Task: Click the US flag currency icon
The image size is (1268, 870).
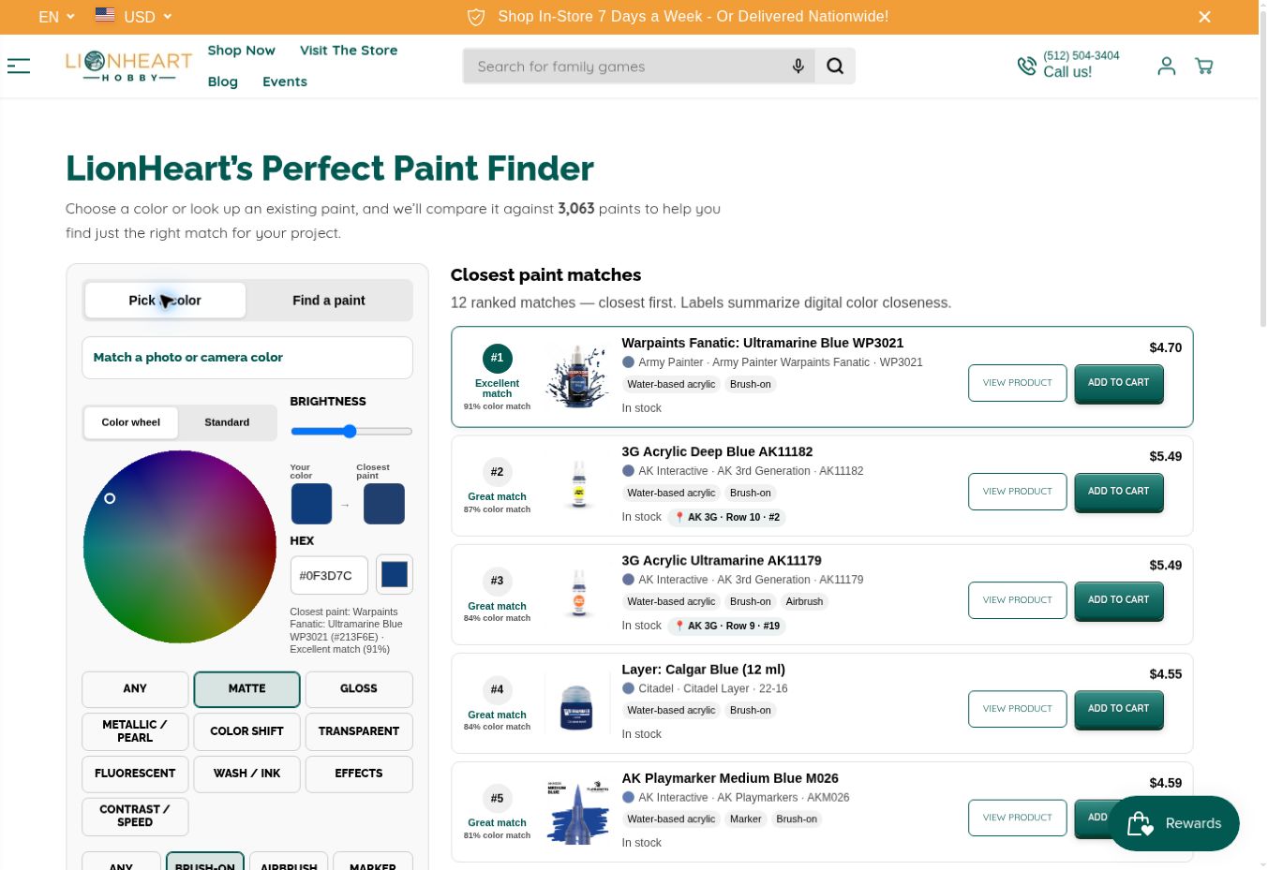Action: pos(105,15)
